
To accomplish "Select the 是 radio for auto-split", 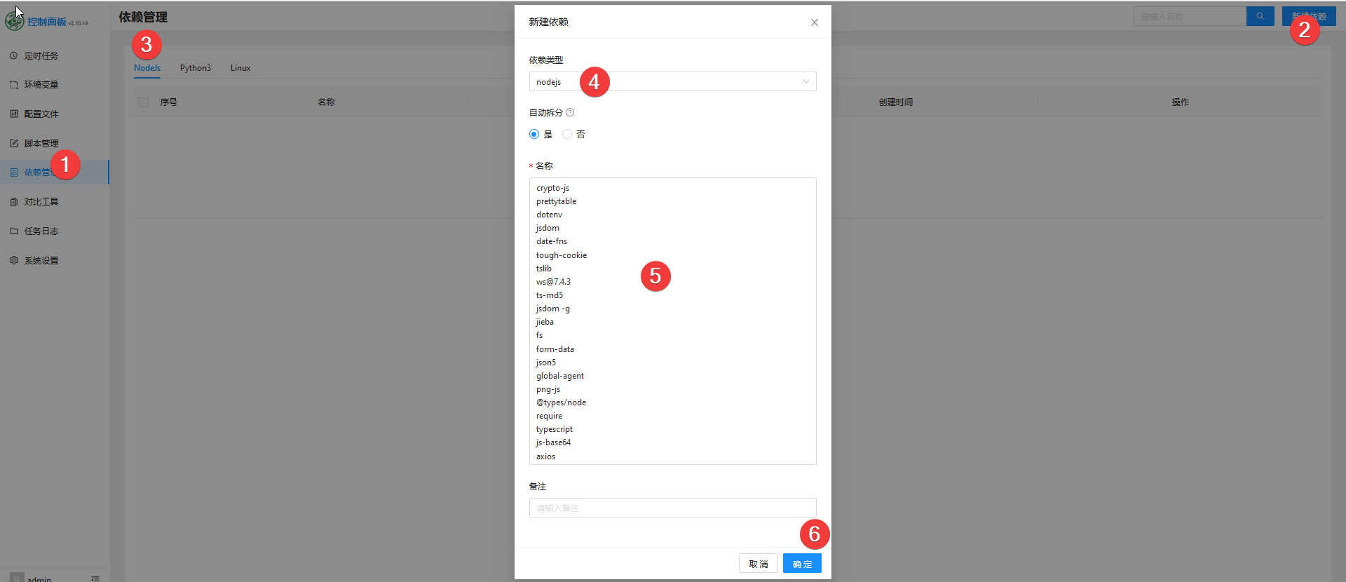I will (534, 134).
